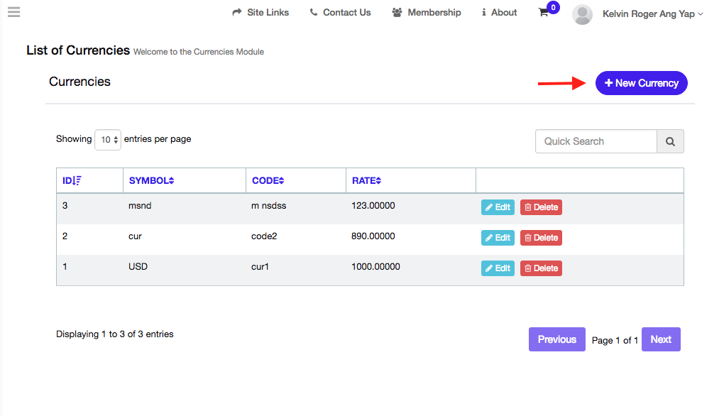Sort table by SYMBOL column

point(151,180)
